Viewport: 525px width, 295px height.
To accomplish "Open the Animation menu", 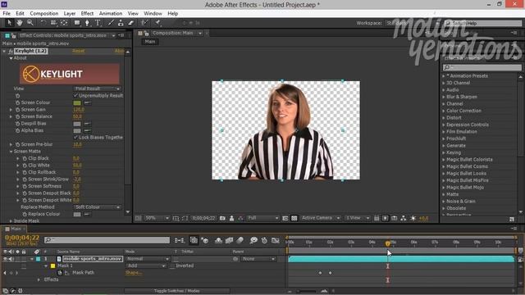I will [x=111, y=13].
